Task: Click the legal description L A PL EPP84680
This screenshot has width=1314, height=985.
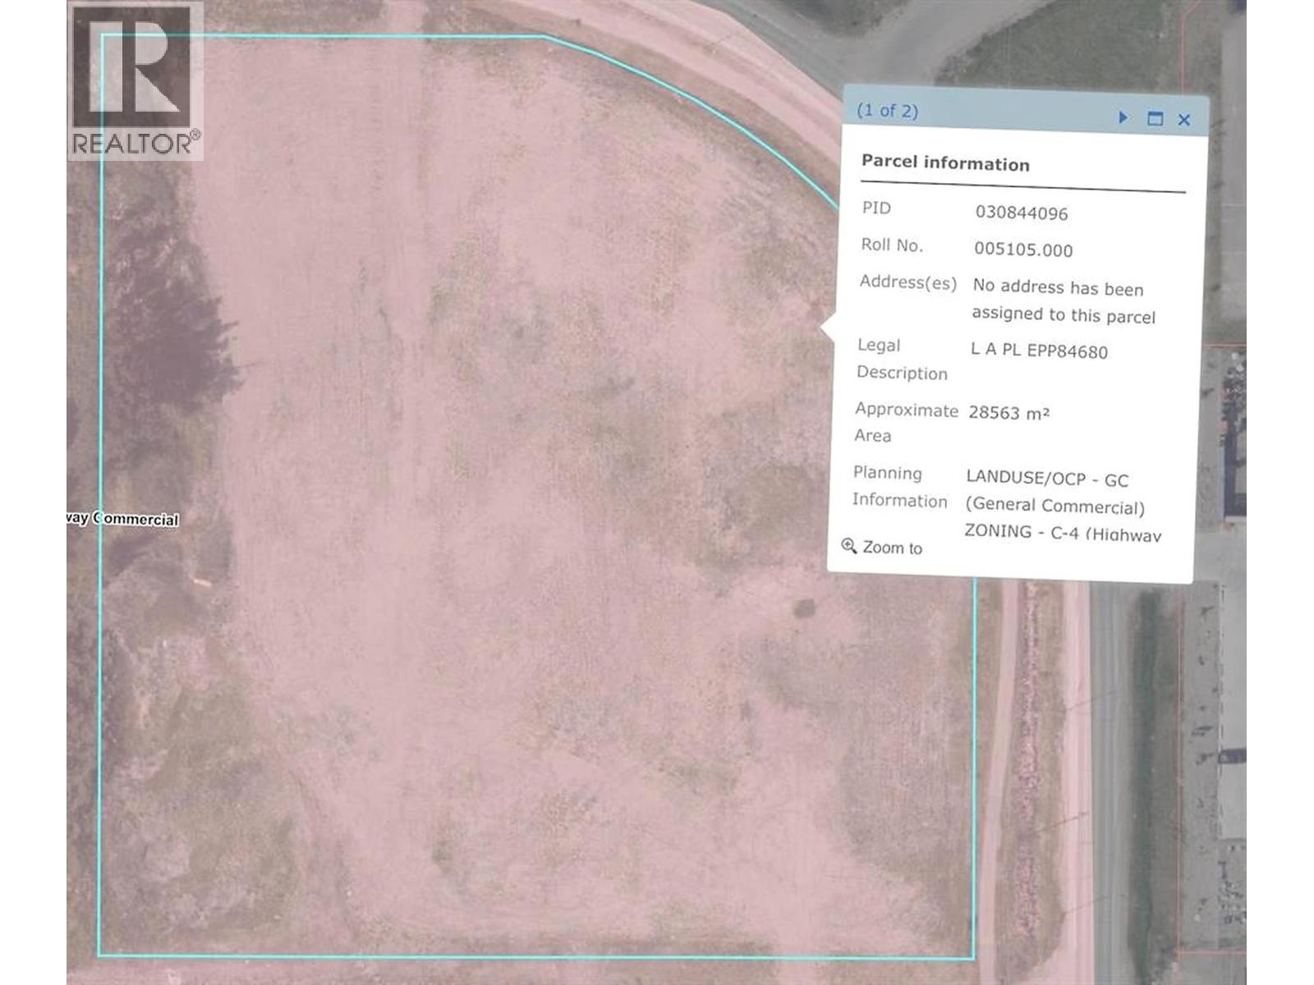Action: (1039, 350)
